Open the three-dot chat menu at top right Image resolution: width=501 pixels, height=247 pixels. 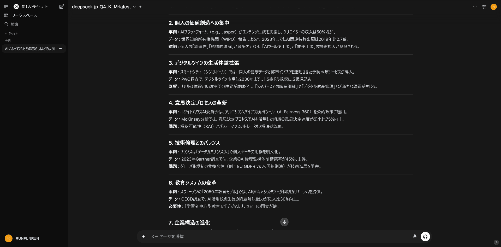pyautogui.click(x=475, y=7)
